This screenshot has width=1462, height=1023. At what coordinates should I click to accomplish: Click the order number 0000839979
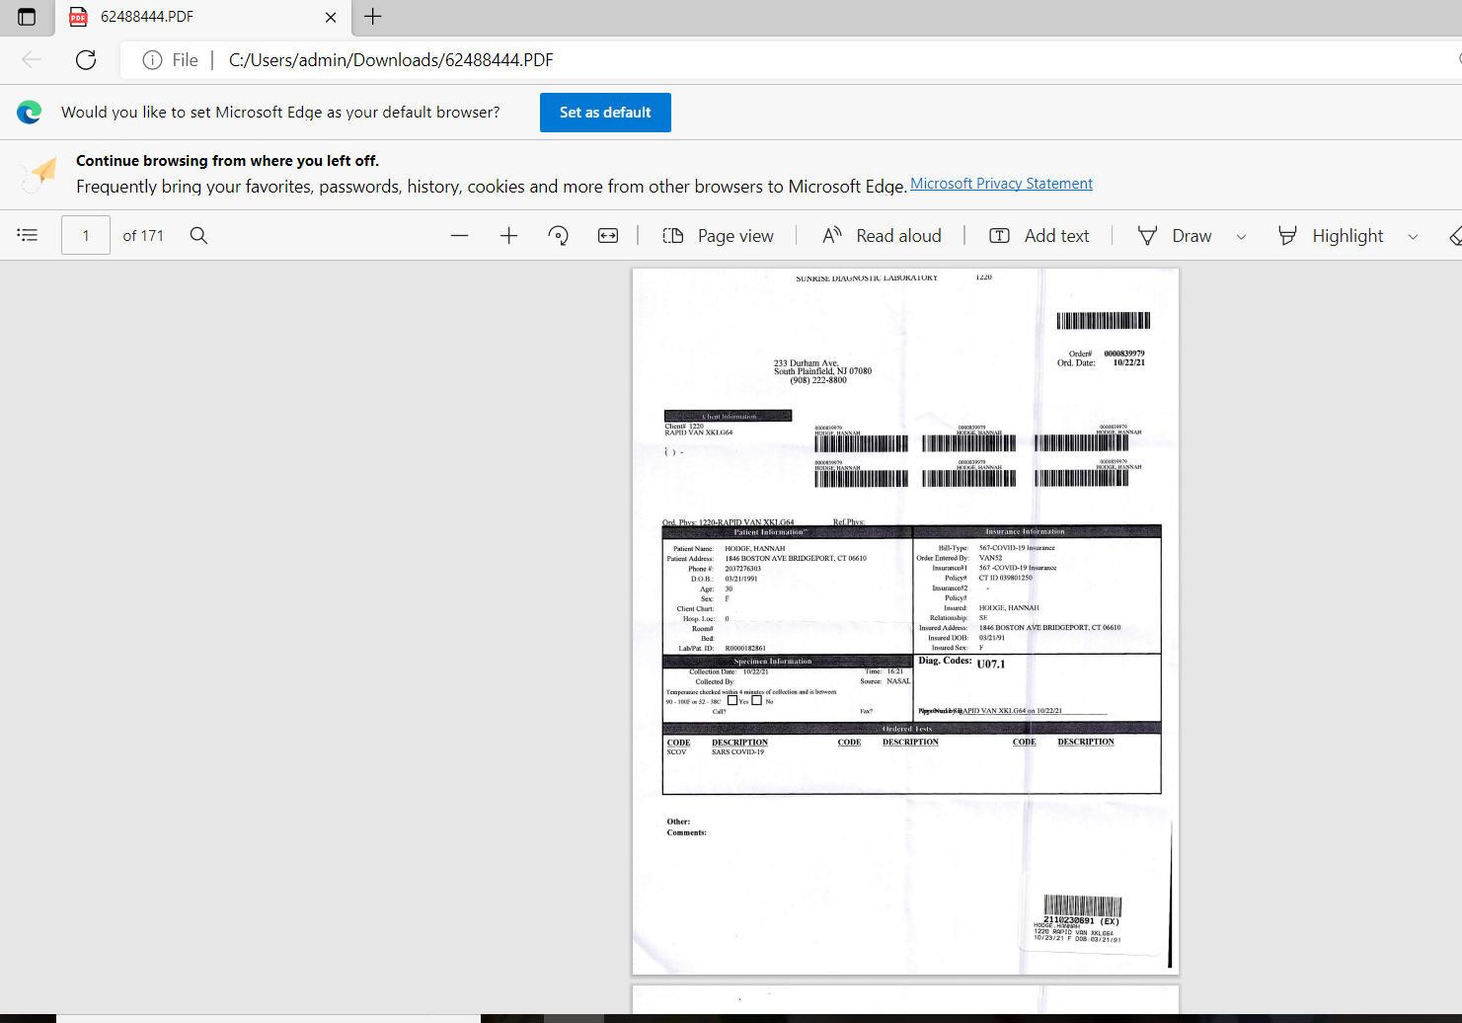1124,353
